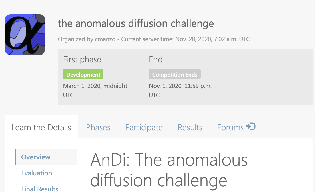Screen dimensions: 315x192
Task: Click the Nov. 1, 2020 end date
Action: 180,86
